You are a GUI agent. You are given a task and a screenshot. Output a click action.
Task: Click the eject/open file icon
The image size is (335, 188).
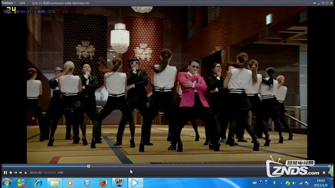click(x=25, y=173)
